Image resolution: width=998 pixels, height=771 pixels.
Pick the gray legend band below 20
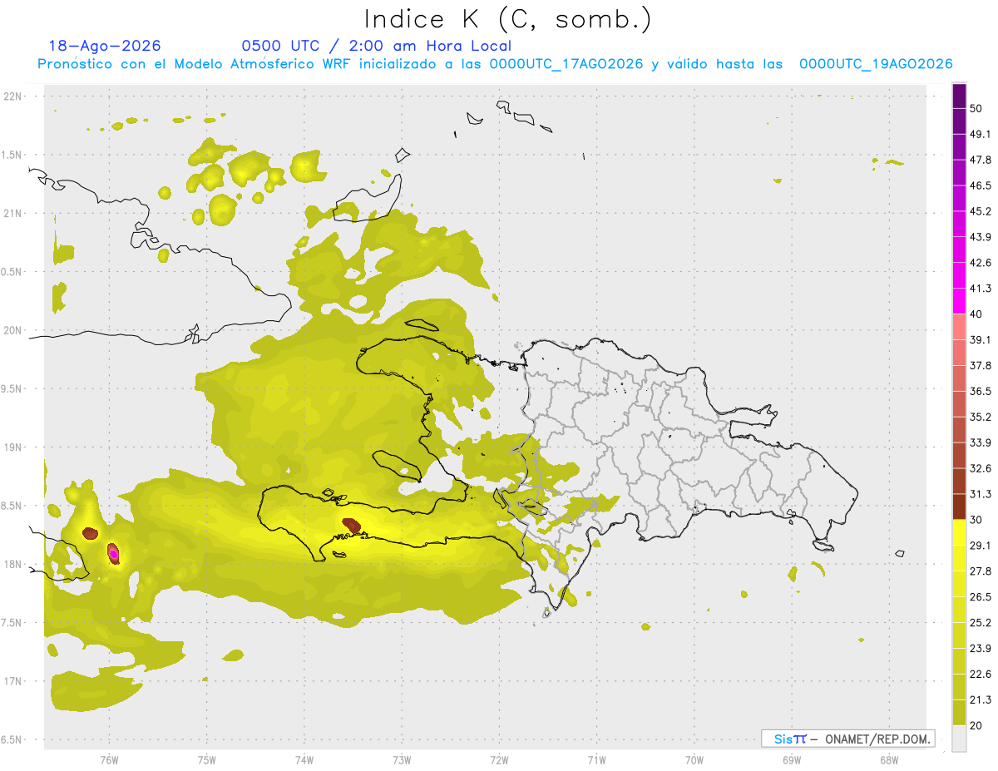click(x=959, y=739)
